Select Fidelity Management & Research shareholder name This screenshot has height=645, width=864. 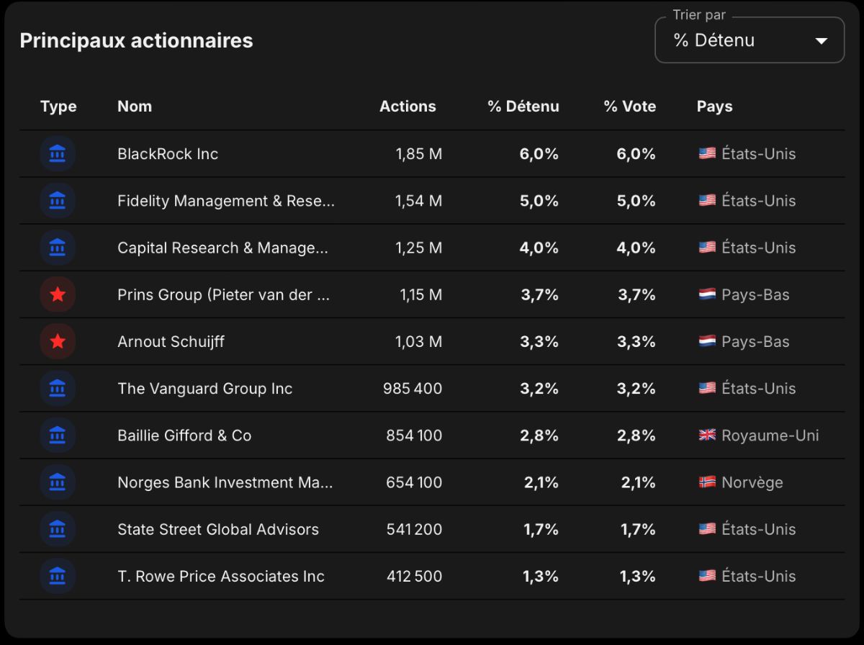[x=226, y=201]
